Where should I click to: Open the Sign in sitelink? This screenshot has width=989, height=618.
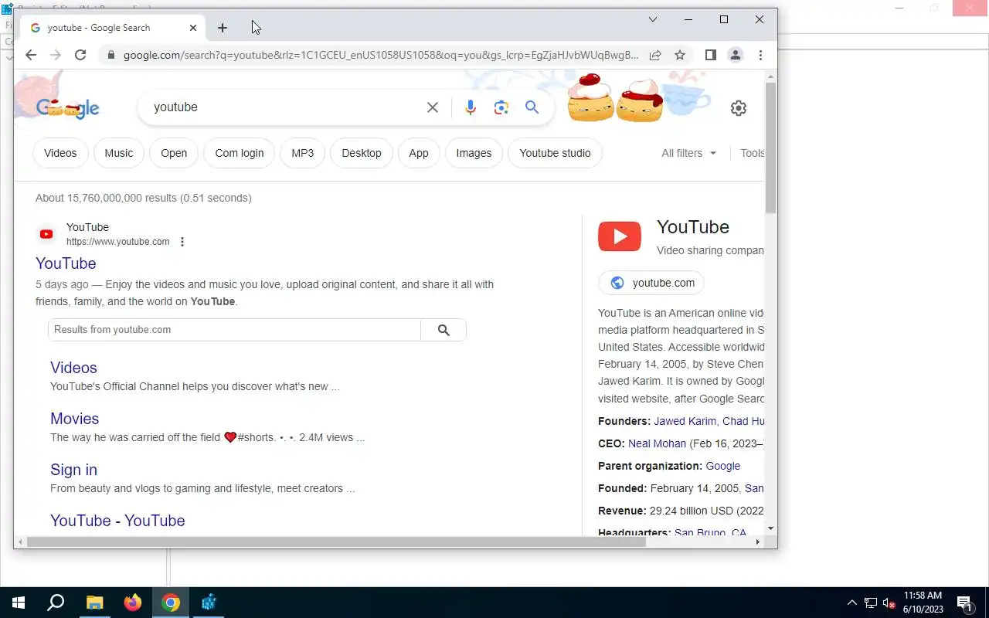coord(73,470)
